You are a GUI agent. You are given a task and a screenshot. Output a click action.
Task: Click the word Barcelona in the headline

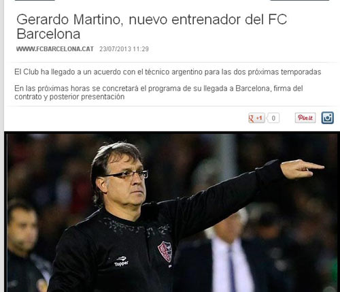point(48,34)
